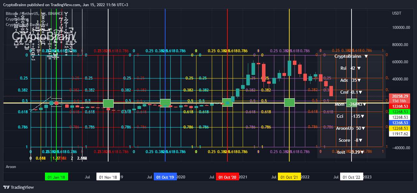Select the 01 Oct '22 date marker
417x193 pixels.
tap(352, 177)
